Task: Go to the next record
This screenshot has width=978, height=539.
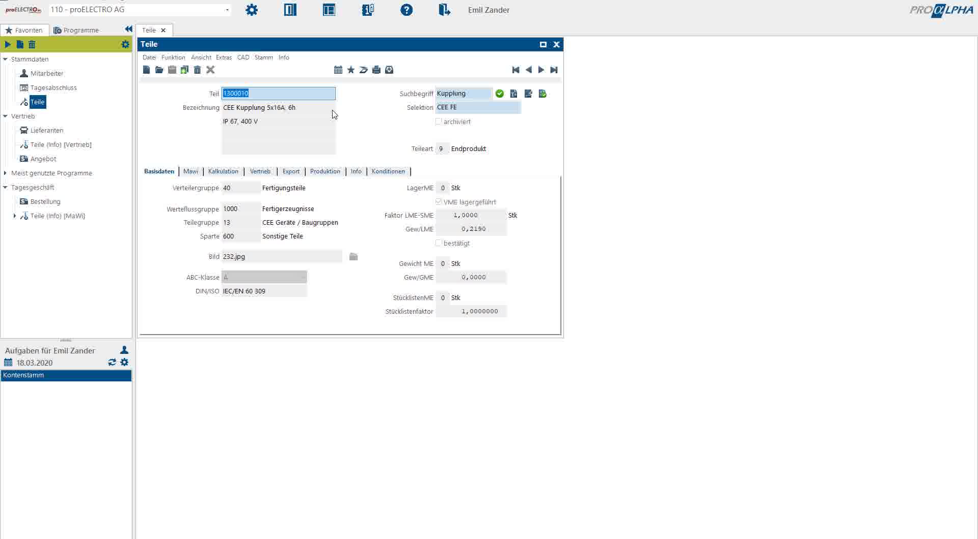Action: point(541,70)
